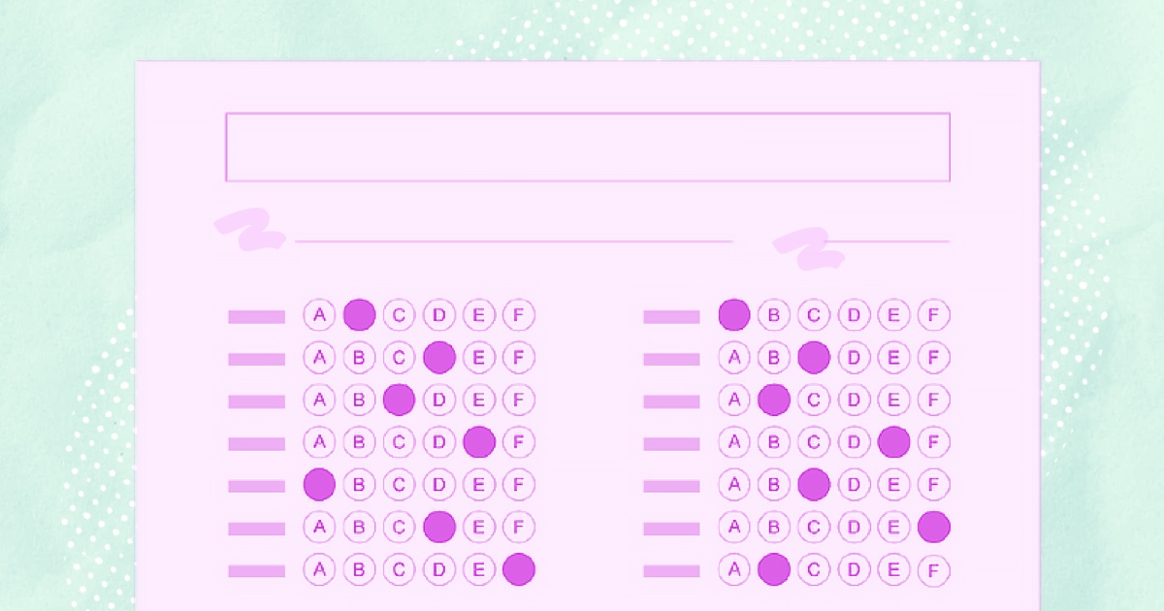Click filled bubble in first left-column row

click(359, 315)
